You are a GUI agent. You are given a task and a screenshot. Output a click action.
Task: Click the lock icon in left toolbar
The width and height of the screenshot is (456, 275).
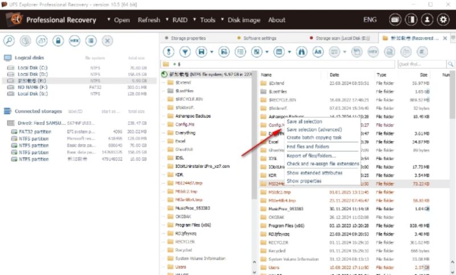(58, 40)
